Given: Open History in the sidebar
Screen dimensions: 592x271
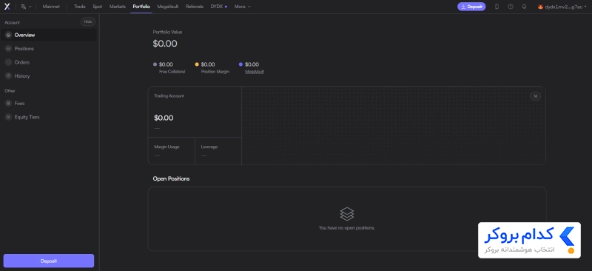Looking at the screenshot, I should pos(49,76).
